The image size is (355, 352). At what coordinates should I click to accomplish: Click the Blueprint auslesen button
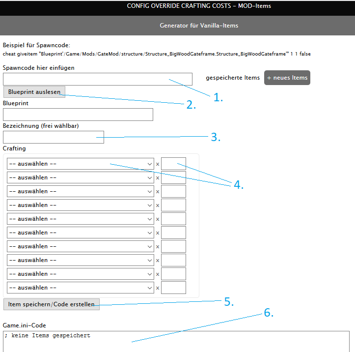34,92
